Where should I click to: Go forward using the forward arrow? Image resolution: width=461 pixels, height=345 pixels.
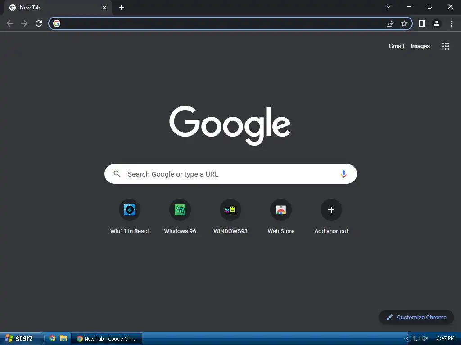coord(24,23)
